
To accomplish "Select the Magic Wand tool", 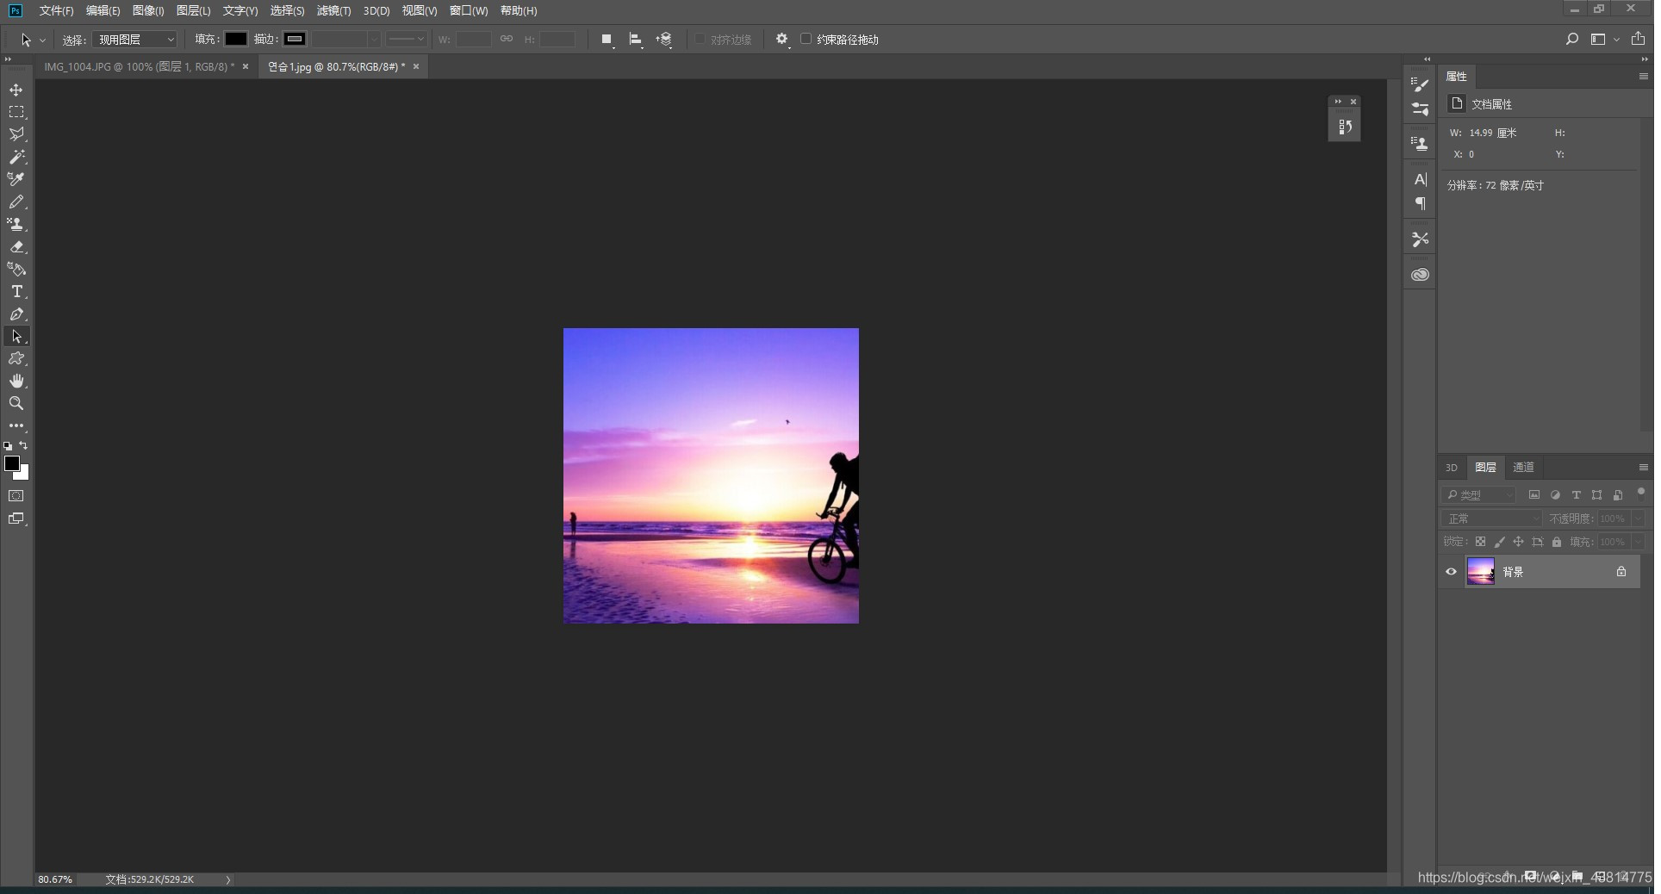I will [x=16, y=157].
